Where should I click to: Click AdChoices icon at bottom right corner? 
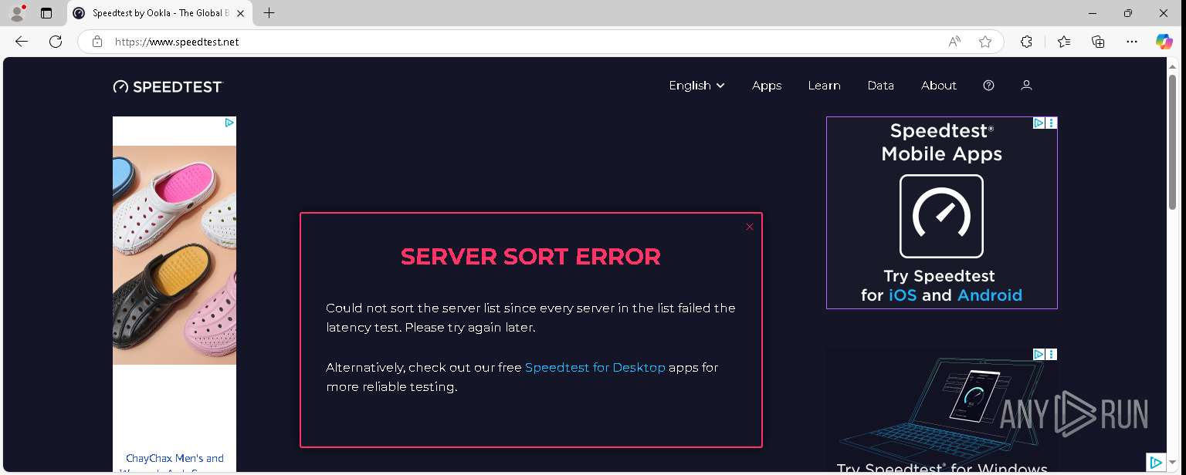click(1155, 462)
